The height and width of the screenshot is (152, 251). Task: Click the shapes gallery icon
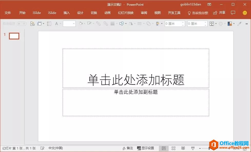point(122,24)
